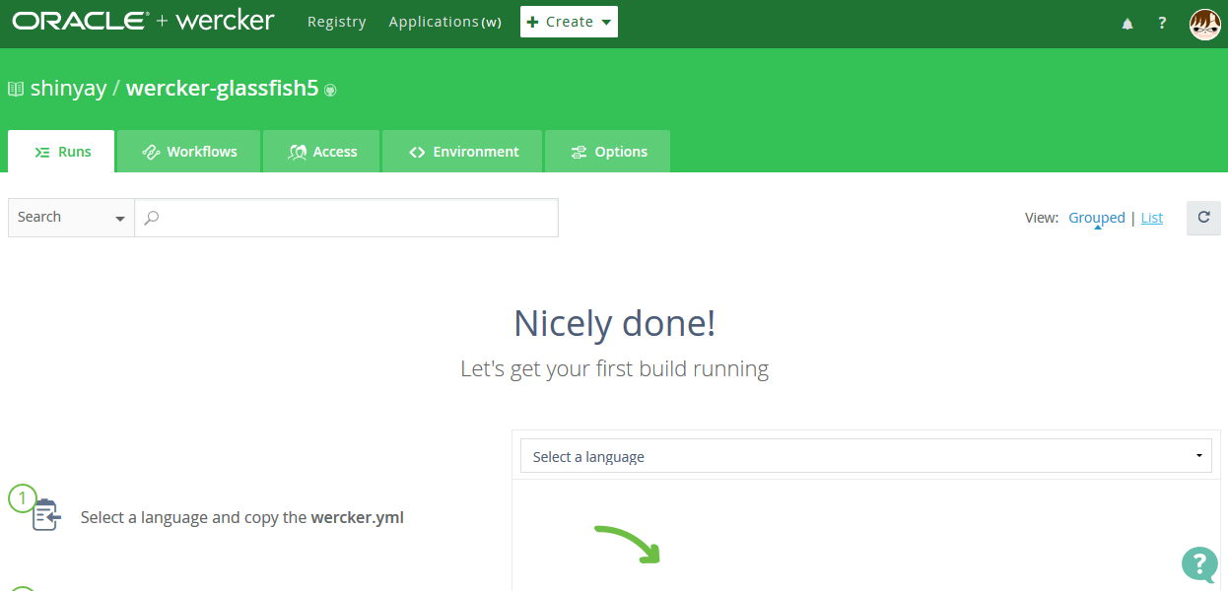Open the notifications bell
Screen dimensions: 1228x591
pyautogui.click(x=1127, y=24)
